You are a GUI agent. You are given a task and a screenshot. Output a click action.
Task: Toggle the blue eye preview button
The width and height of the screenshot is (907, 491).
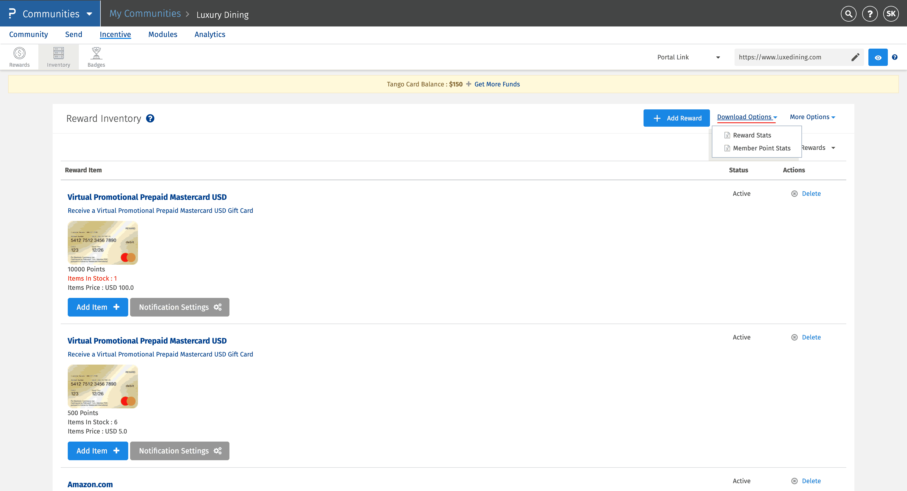pyautogui.click(x=878, y=58)
